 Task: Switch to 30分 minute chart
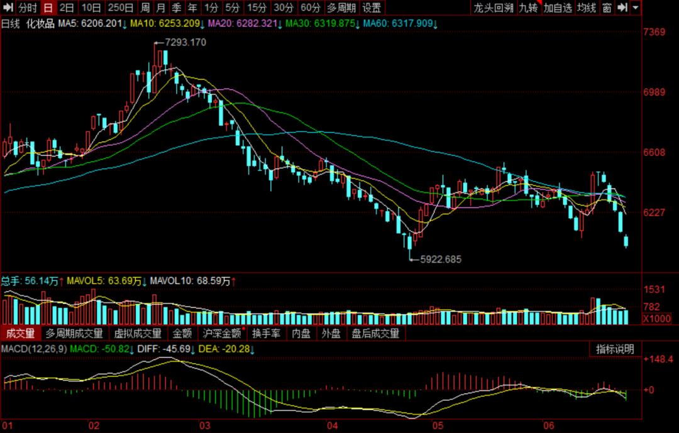tap(283, 8)
